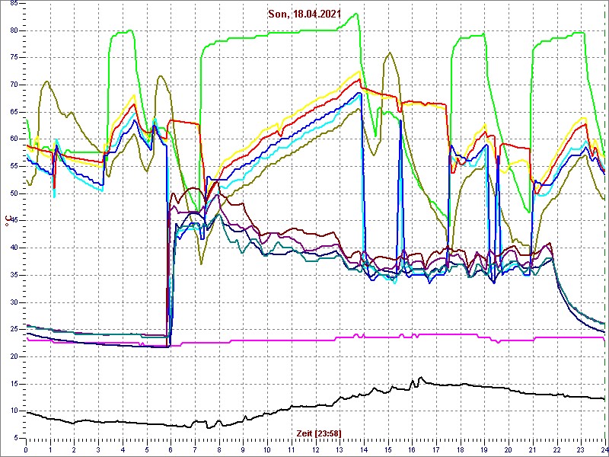Select the 45 value on the temperature axis

click(x=14, y=221)
